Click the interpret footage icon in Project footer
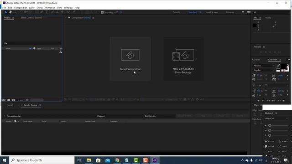The height and width of the screenshot is (164, 292). tap(4, 100)
